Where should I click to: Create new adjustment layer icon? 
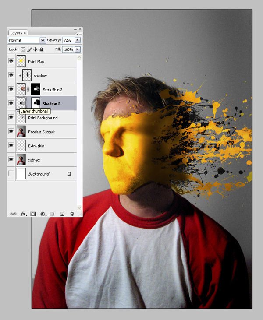tap(43, 214)
